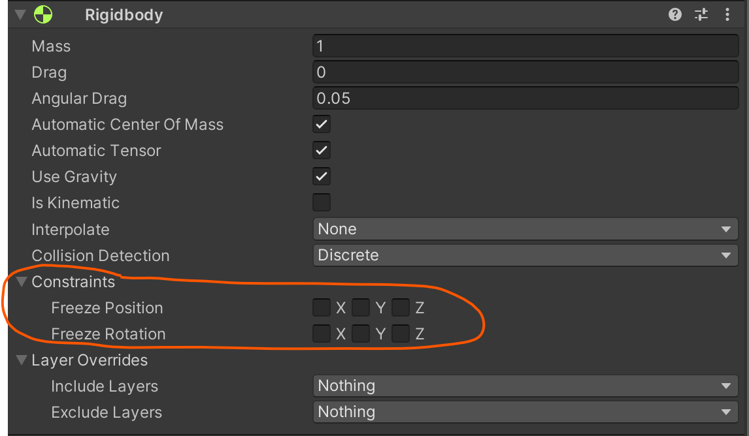This screenshot has height=436, width=749.
Task: Open the Interpolate dropdown
Action: coord(525,229)
